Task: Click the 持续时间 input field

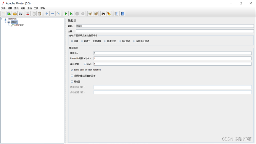Action: tap(173, 87)
